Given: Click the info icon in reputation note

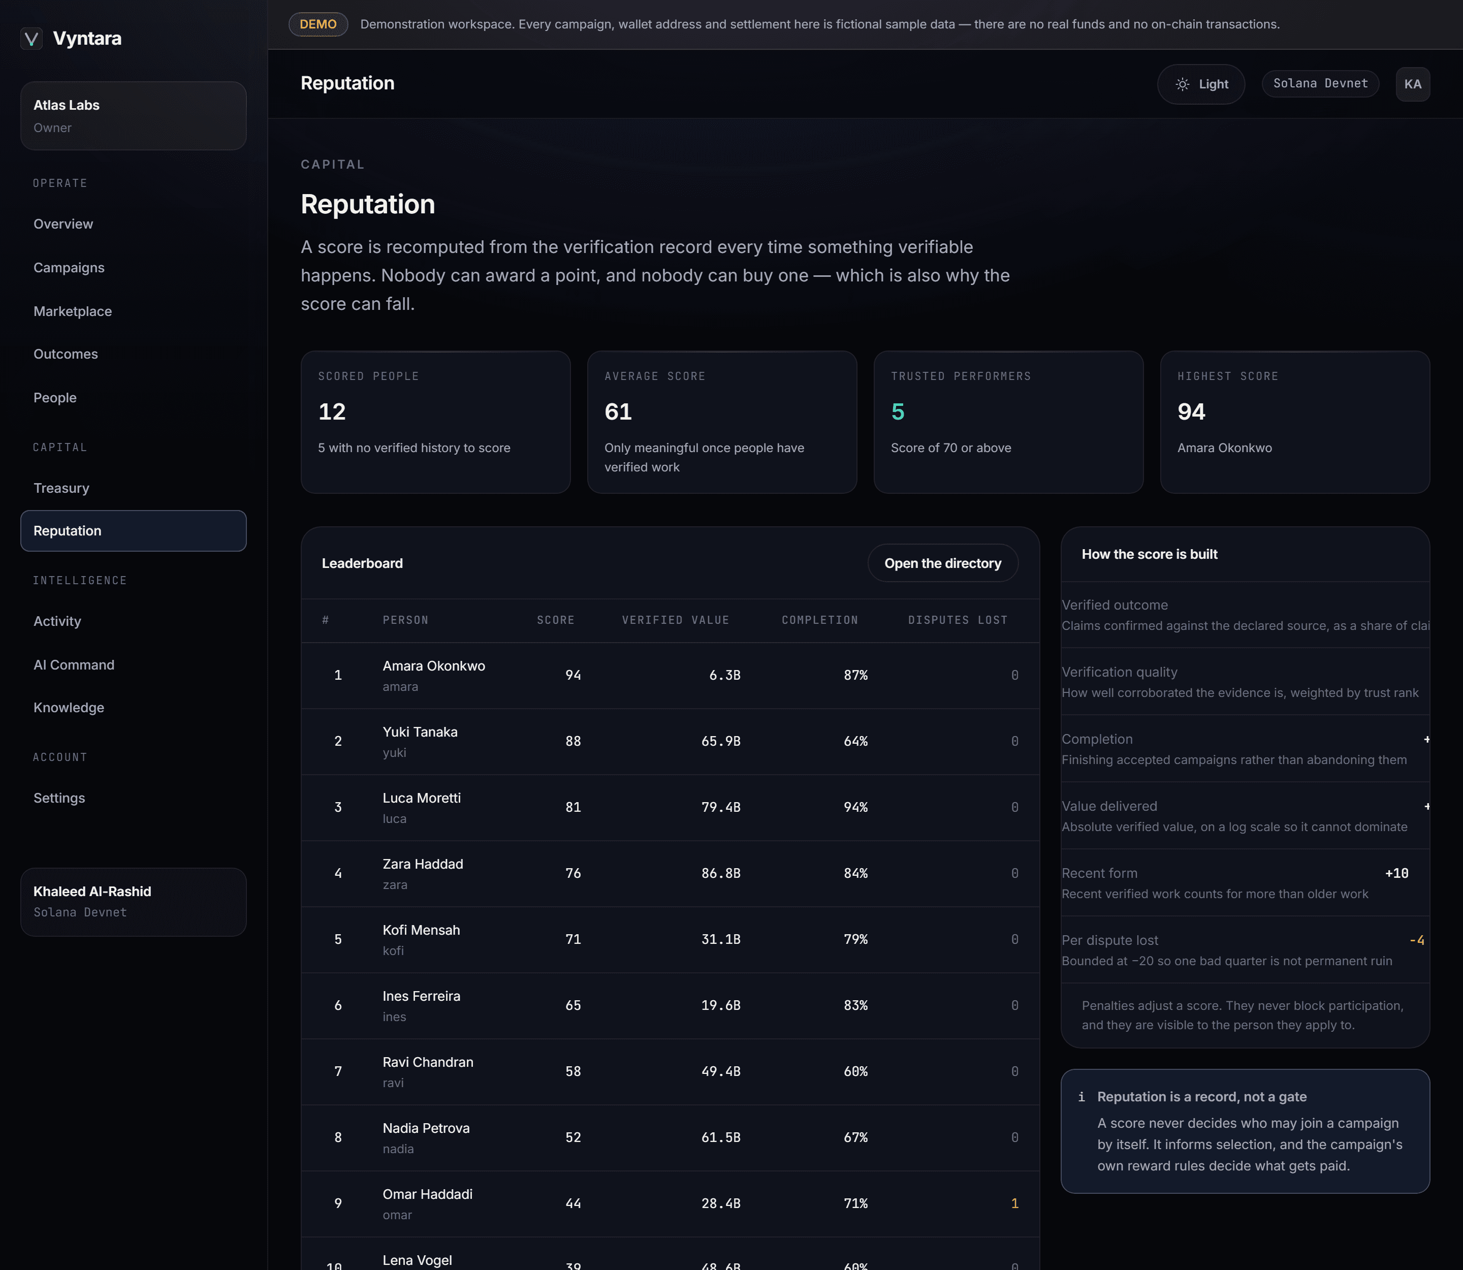Looking at the screenshot, I should click(x=1082, y=1097).
